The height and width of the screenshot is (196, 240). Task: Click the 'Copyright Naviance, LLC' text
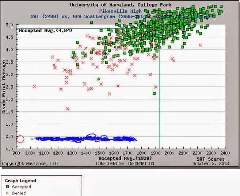pyautogui.click(x=30, y=164)
